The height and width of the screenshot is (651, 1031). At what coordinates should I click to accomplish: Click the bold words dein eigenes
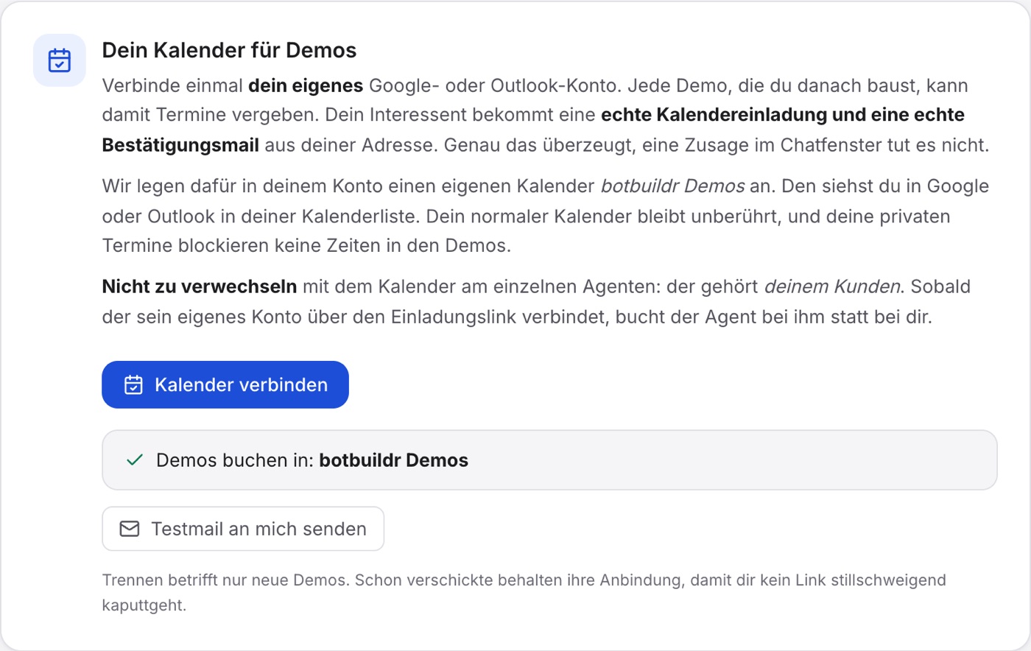(x=306, y=85)
